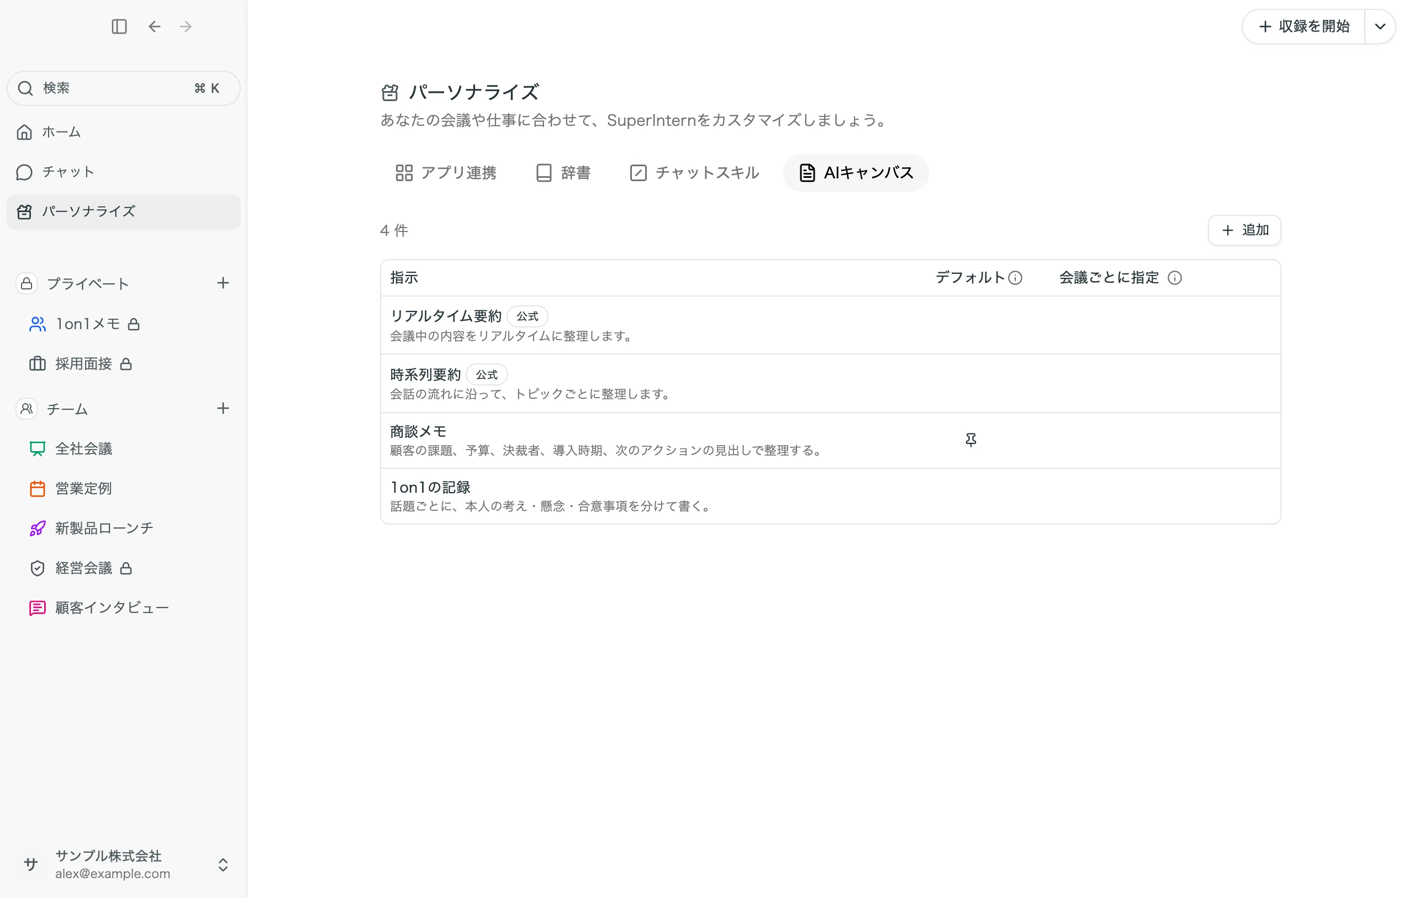Add a new item to プライベート
The height and width of the screenshot is (898, 1414).
[x=223, y=283]
